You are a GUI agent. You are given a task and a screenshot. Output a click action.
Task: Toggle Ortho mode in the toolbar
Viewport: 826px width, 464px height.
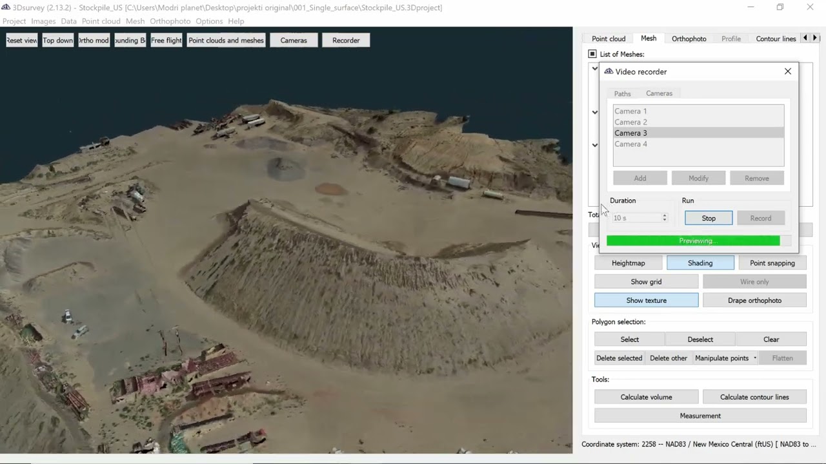pos(94,40)
